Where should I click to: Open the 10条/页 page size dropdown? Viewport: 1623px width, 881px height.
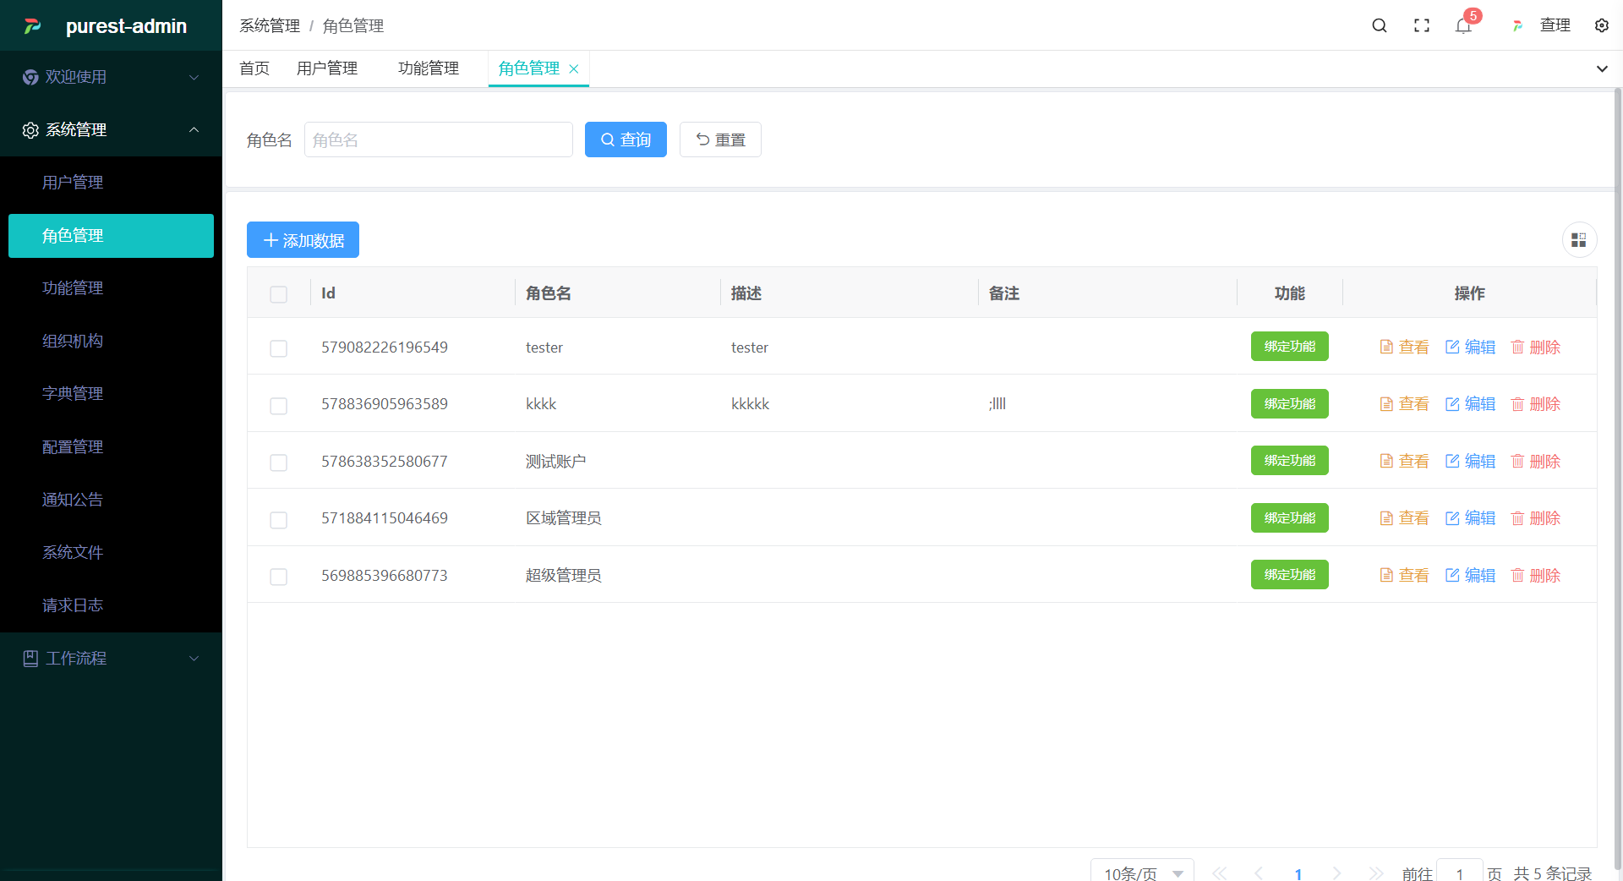click(1142, 872)
